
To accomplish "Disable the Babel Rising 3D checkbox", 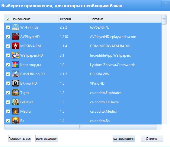I will [8, 74].
